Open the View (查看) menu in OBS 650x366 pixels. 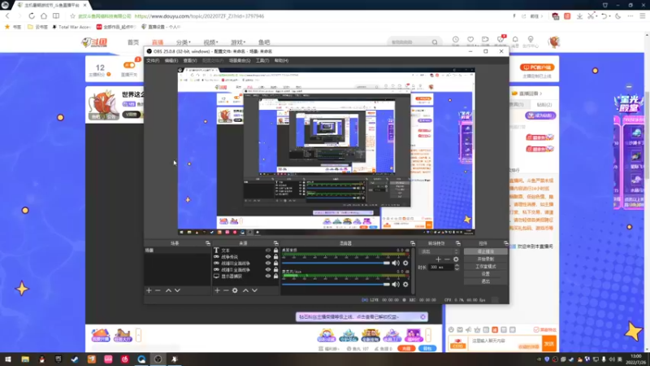190,60
